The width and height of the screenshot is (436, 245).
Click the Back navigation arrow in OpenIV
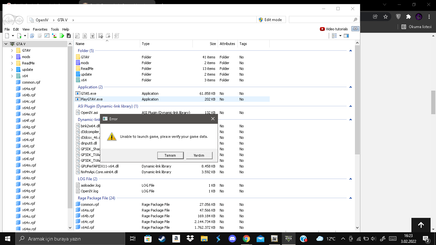pyautogui.click(x=9, y=20)
